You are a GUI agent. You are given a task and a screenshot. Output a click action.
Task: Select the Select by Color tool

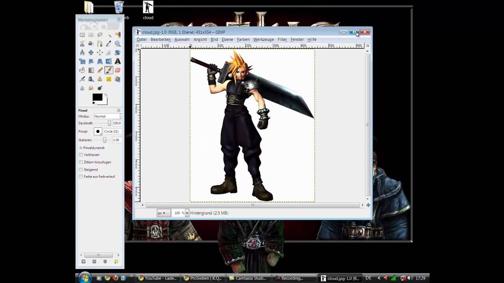pos(118,35)
